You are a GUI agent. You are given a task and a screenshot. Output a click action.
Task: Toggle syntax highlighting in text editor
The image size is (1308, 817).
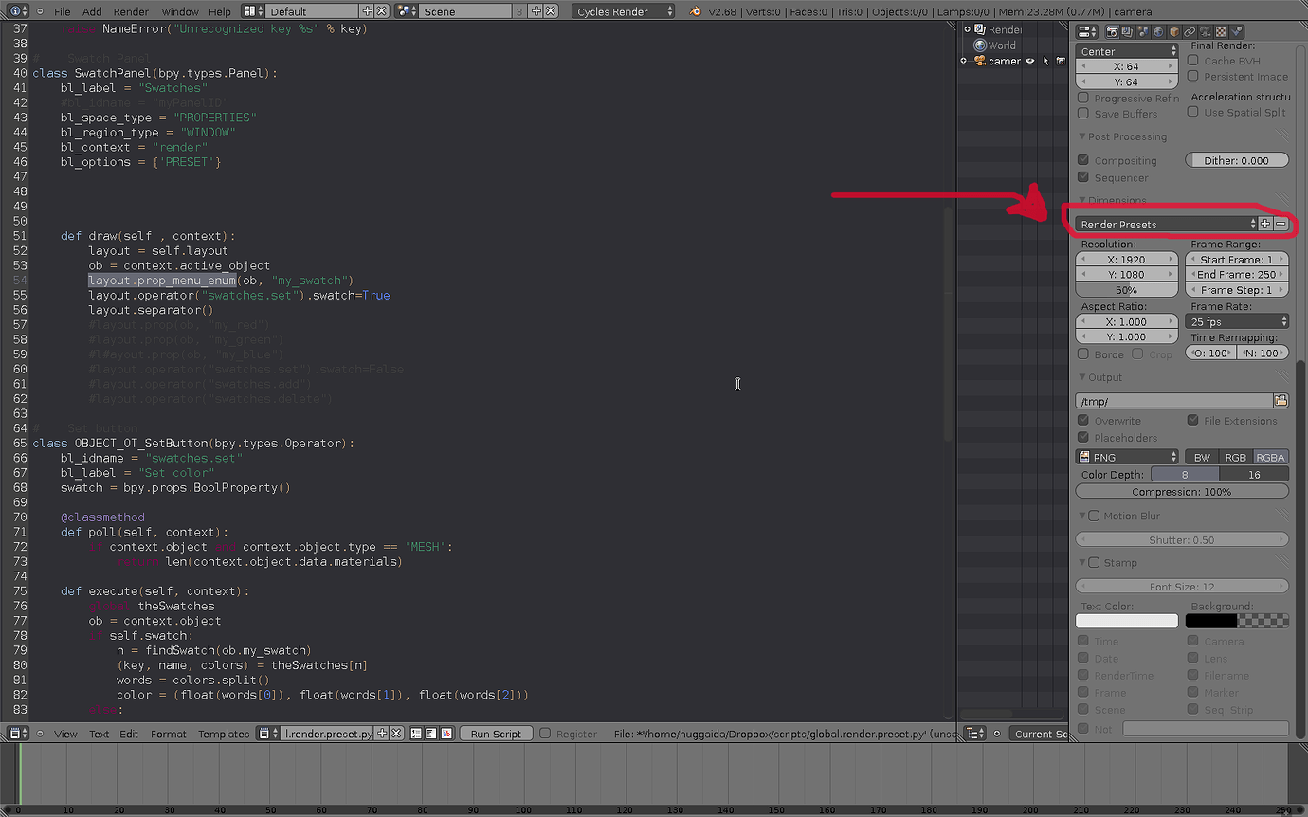(x=445, y=734)
